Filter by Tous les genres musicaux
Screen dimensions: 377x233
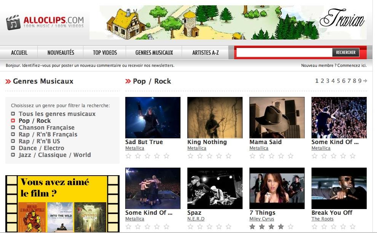coord(57,114)
